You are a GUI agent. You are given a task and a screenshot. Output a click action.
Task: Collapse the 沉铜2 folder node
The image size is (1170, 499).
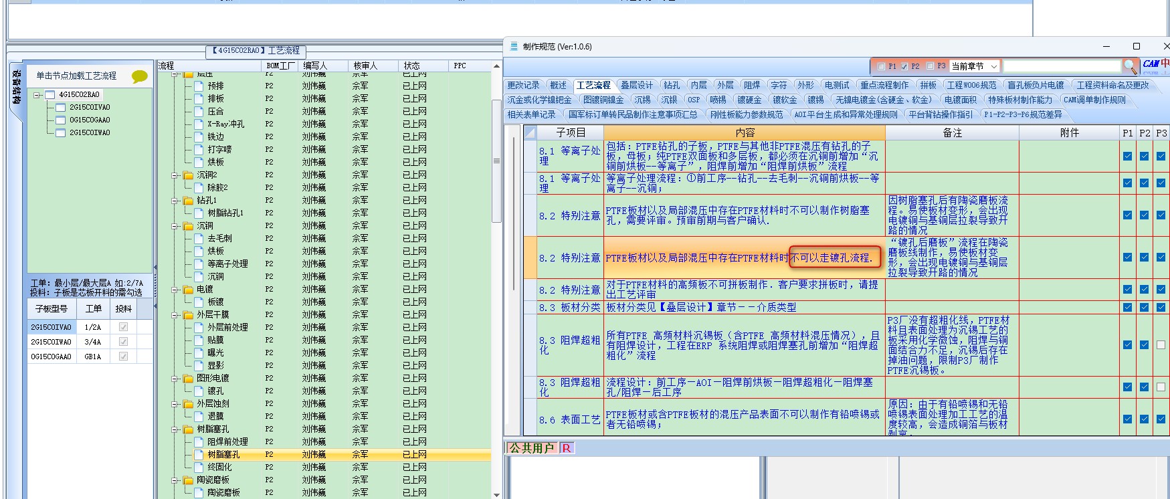click(175, 175)
